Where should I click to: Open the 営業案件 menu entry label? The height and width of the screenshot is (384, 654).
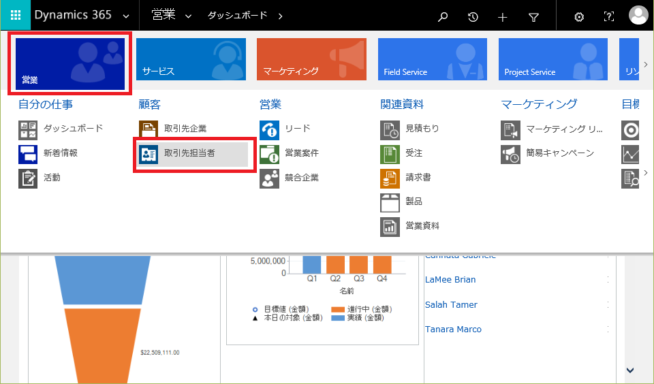tap(302, 153)
